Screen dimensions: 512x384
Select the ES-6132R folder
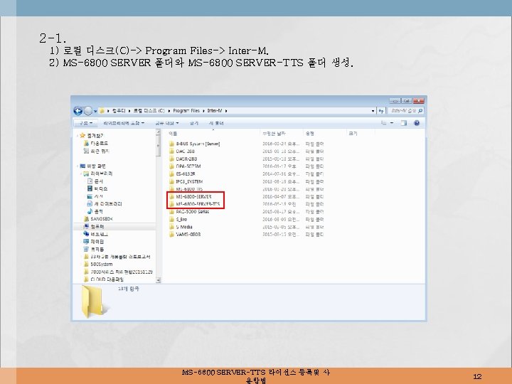[x=186, y=174]
